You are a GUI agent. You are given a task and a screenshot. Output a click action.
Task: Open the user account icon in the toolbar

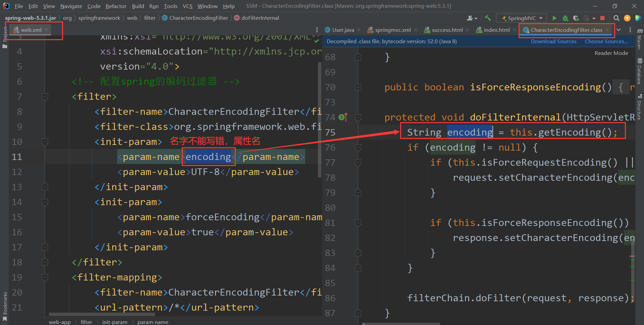[x=472, y=18]
